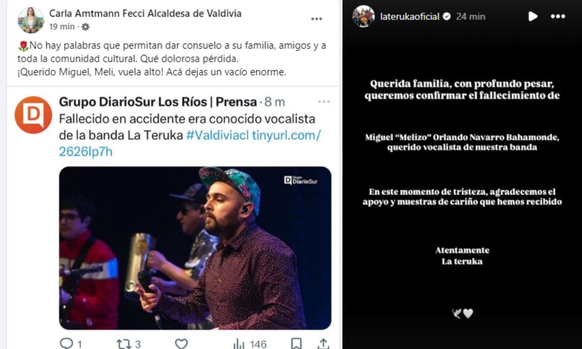Open the #Valdiviacl hashtag link
Viewport: 582px width, 349px height.
click(217, 135)
